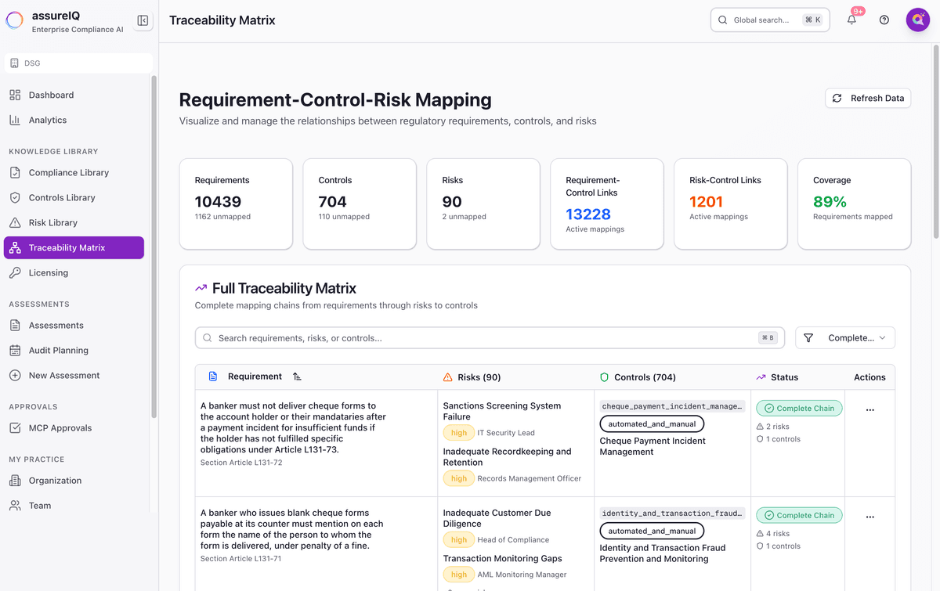
Task: Open Compliance Library
Action: click(x=74, y=172)
